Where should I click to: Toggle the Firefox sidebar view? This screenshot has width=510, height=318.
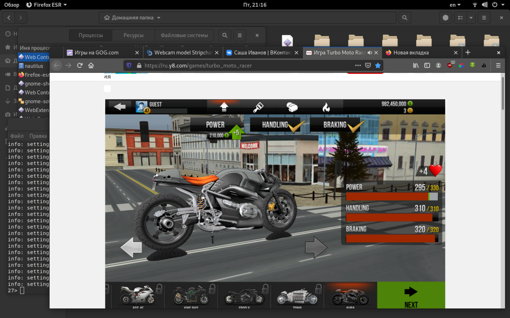coord(427,66)
